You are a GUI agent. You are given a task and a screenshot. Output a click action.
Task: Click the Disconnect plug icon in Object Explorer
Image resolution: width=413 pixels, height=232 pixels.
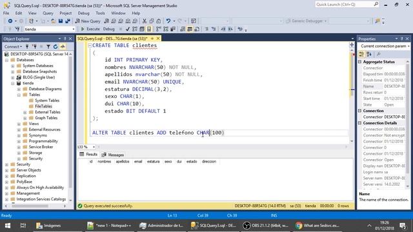(x=34, y=46)
